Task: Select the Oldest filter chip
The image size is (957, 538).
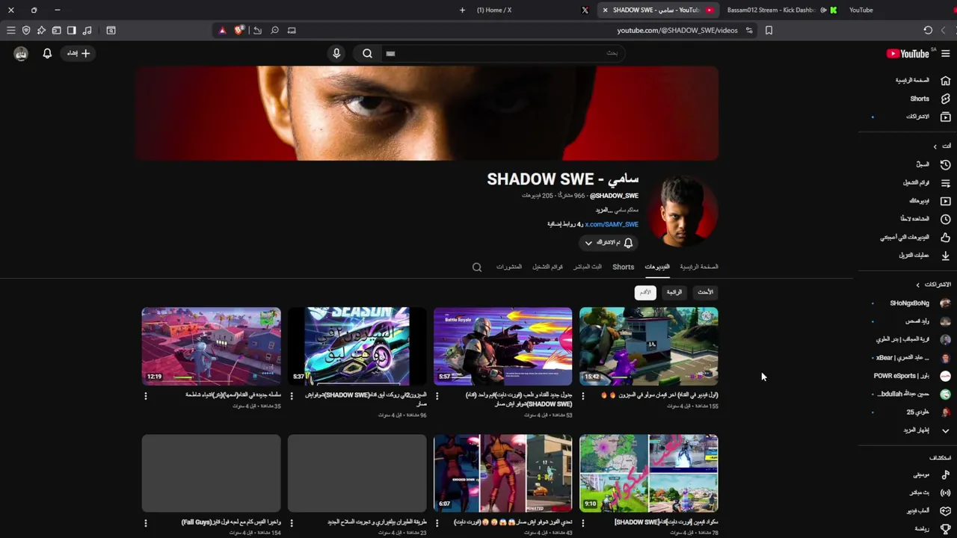Action: [x=645, y=292]
